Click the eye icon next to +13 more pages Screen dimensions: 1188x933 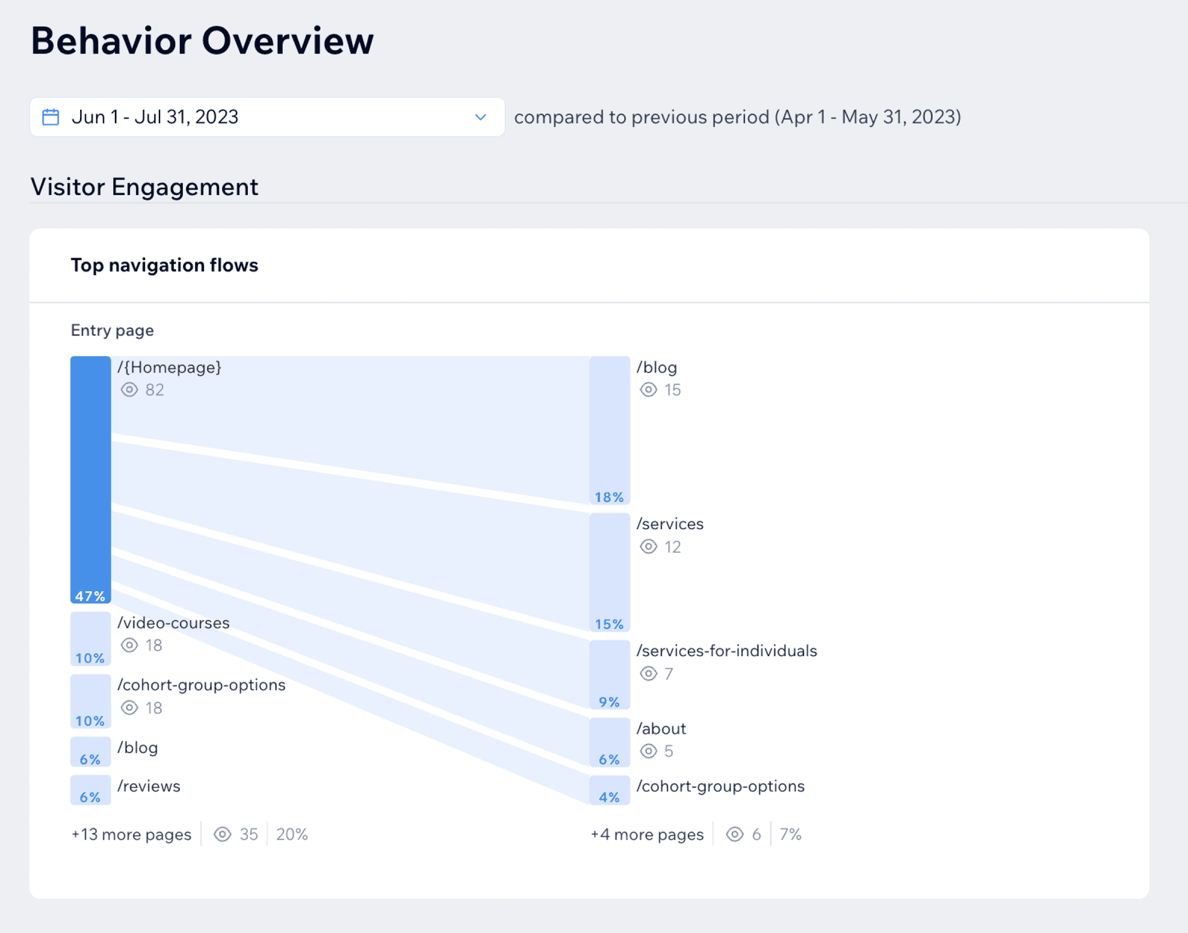[x=222, y=834]
